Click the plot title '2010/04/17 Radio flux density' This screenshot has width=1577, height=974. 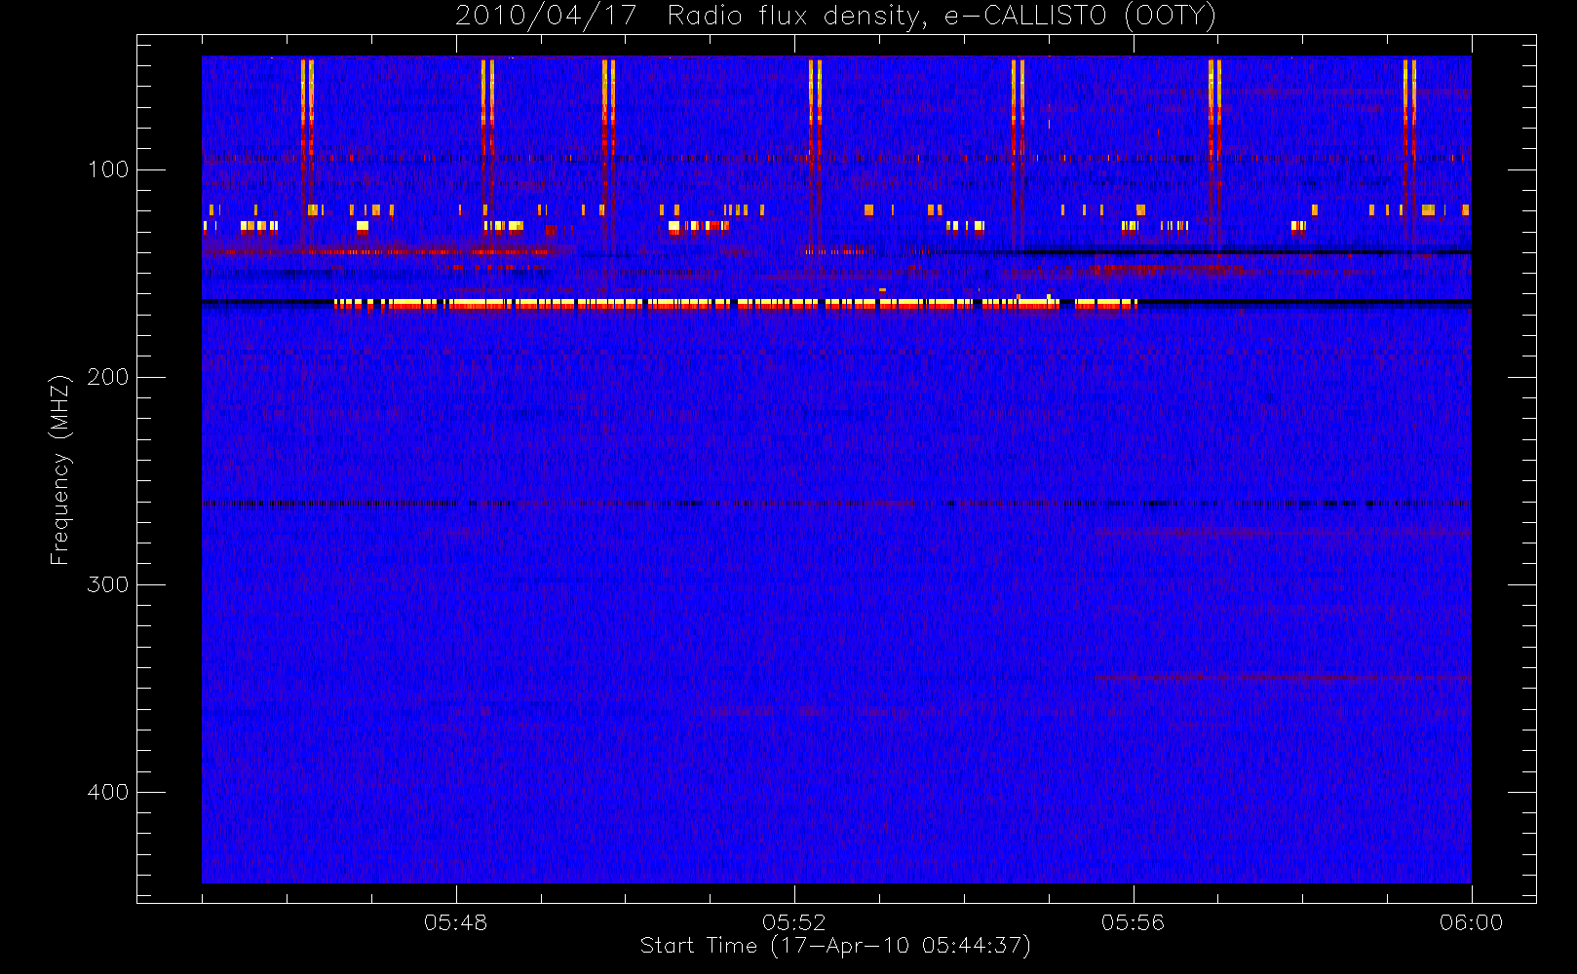point(836,17)
